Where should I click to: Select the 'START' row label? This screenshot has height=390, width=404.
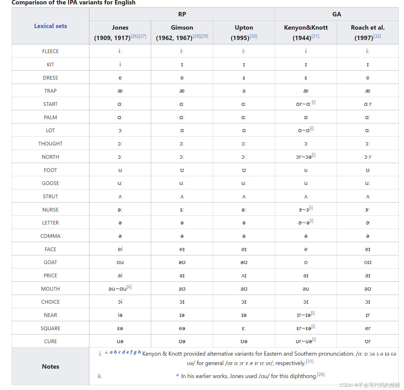50,104
